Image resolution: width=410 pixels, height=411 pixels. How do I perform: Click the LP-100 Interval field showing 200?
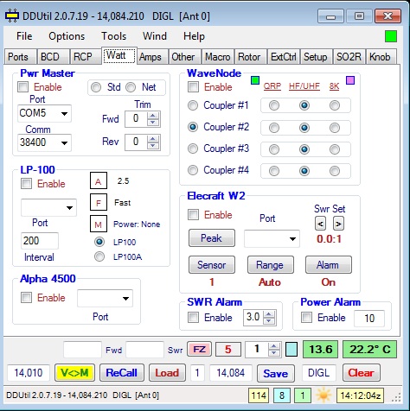(40, 241)
